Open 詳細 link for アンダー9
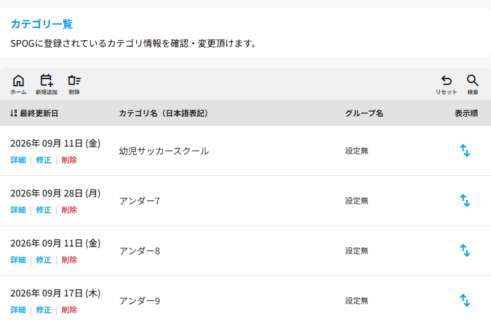Viewport: 491px width, 325px height. pos(18,310)
